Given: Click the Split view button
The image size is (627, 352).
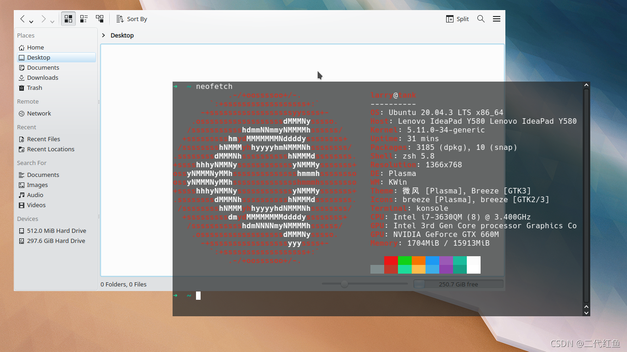Looking at the screenshot, I should click(458, 19).
